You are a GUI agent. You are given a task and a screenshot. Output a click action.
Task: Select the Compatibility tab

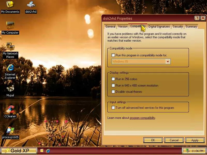click(x=138, y=26)
